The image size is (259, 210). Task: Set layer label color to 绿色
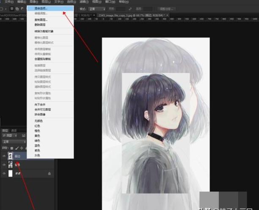[50, 141]
